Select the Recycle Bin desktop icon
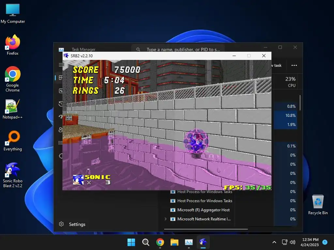This screenshot has width=334, height=250. point(318,204)
